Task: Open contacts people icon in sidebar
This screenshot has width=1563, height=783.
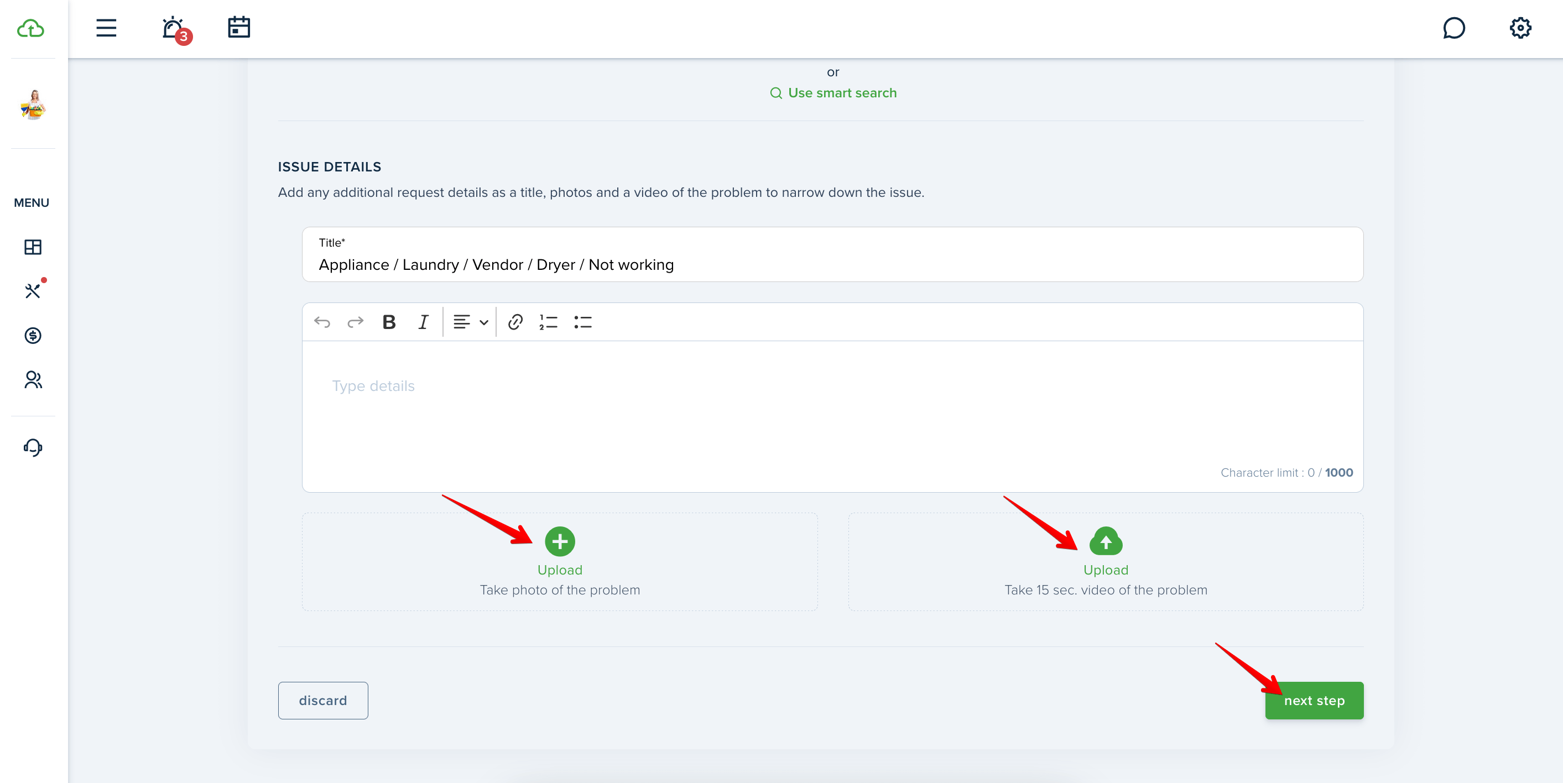Action: (x=33, y=380)
